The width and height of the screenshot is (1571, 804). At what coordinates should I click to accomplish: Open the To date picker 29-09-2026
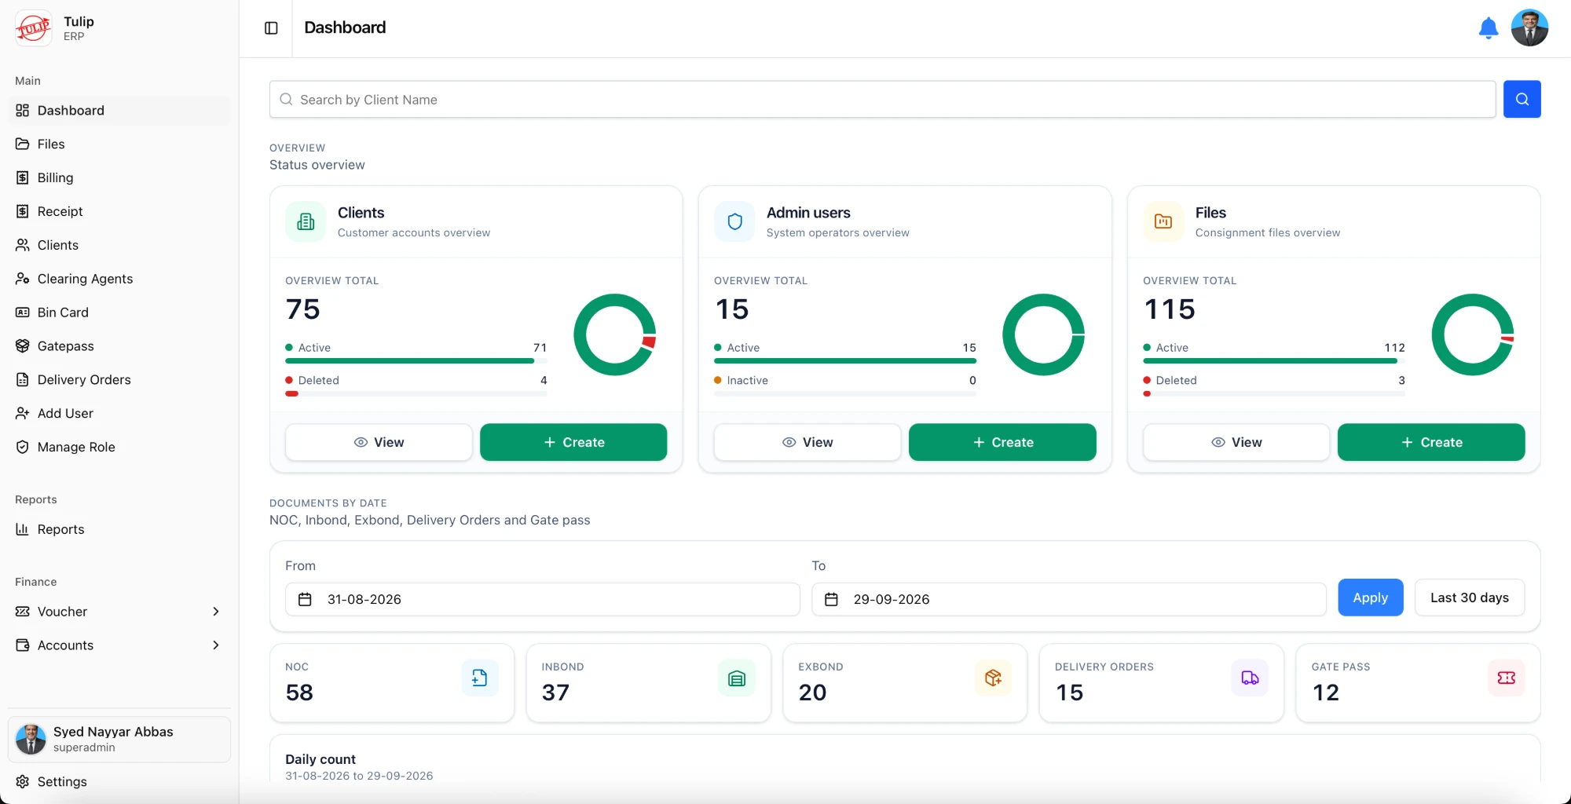(x=1068, y=599)
